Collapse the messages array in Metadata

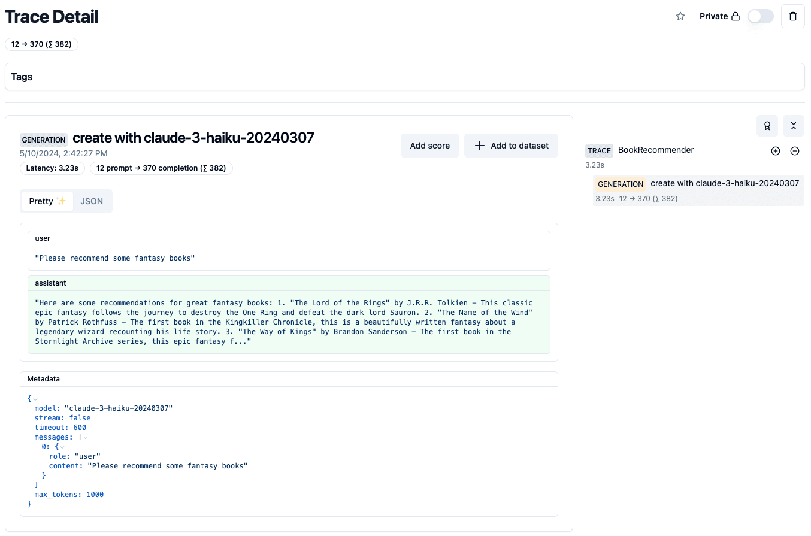(x=86, y=437)
